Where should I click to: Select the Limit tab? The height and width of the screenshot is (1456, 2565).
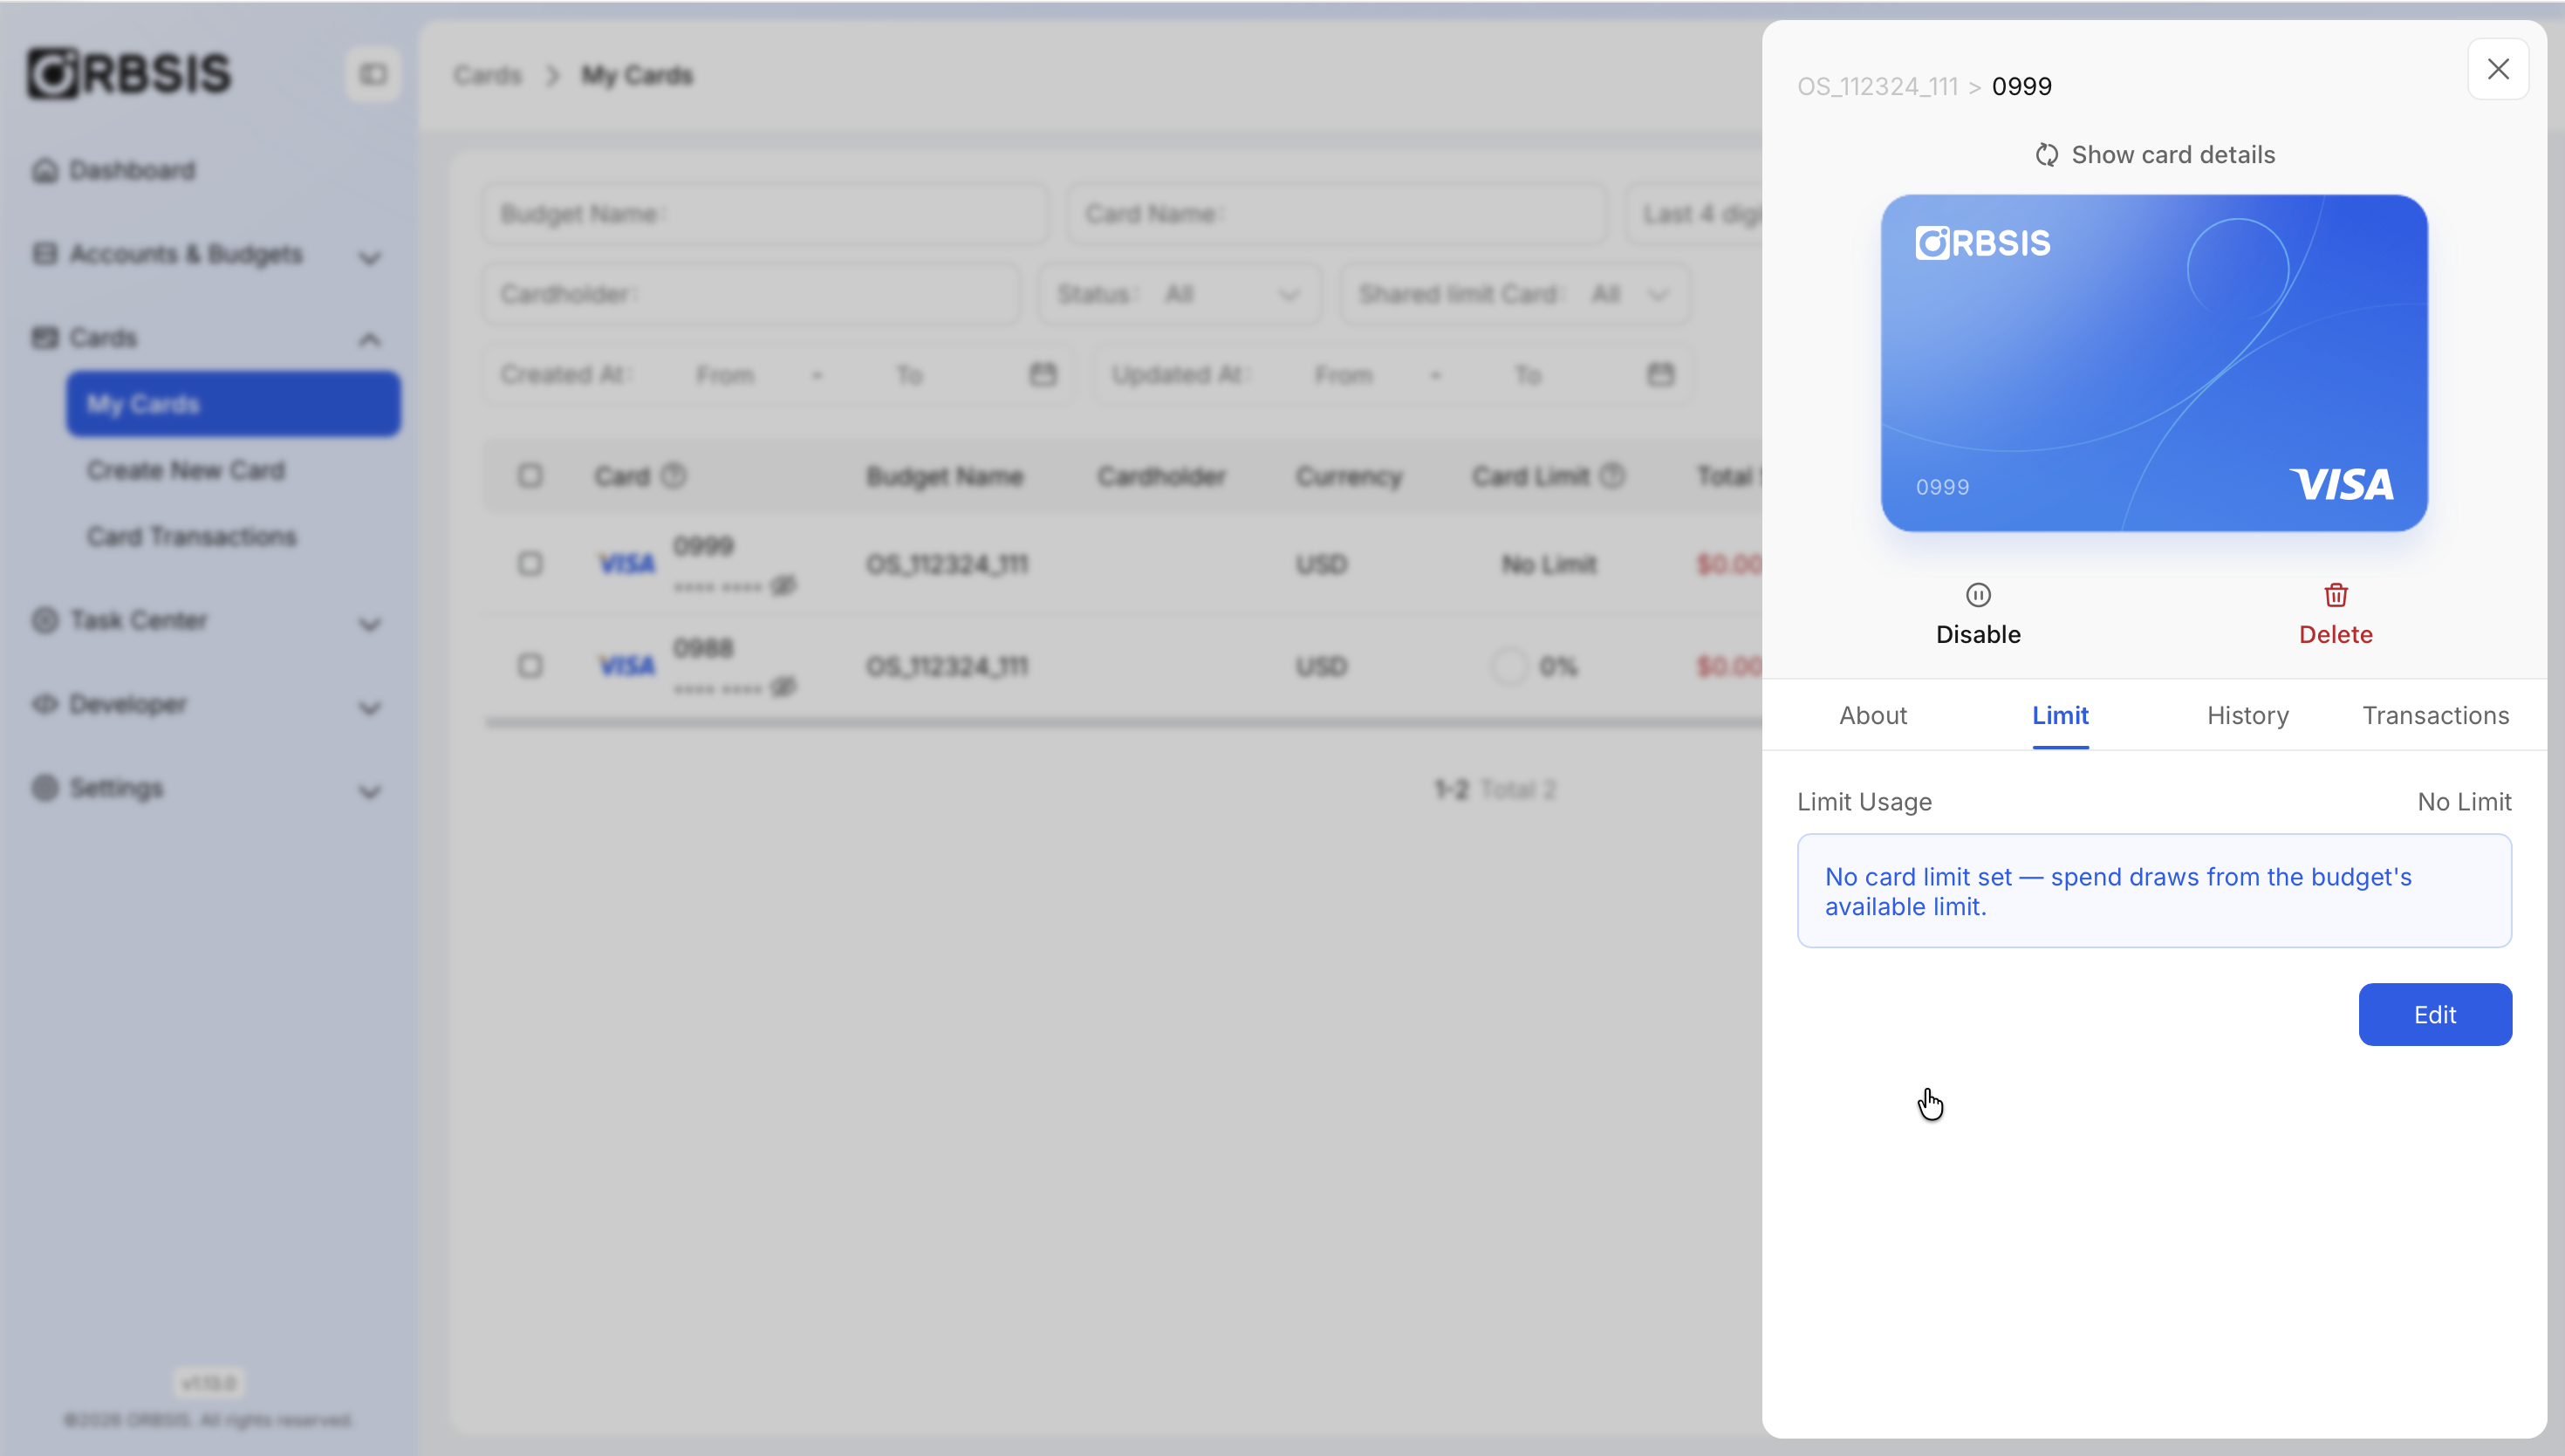(2060, 716)
